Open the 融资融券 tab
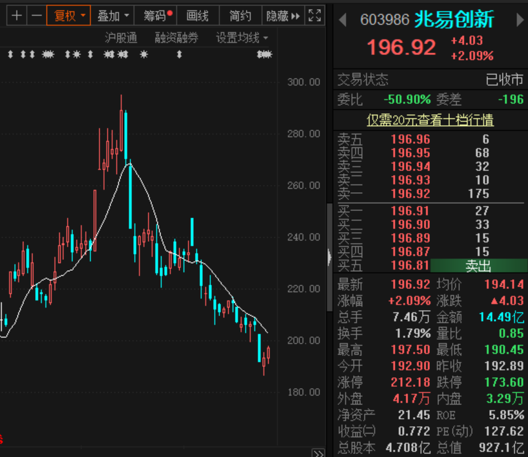Screen dimensions: 528x457 click(176, 37)
